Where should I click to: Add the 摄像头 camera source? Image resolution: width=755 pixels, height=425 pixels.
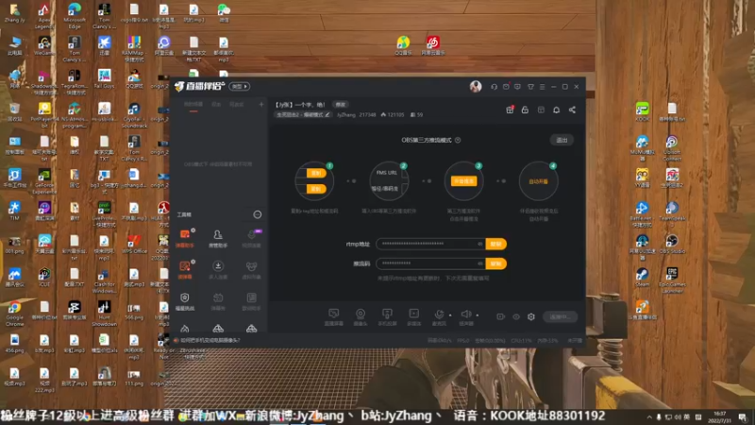361,316
